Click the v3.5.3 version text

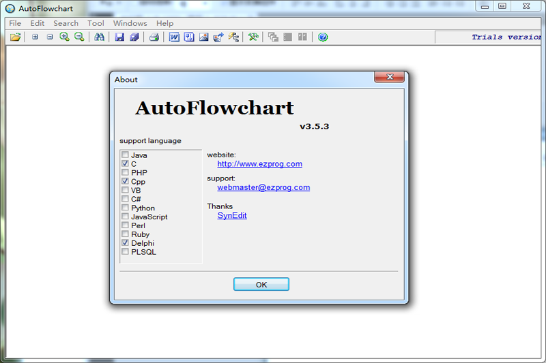[315, 127]
